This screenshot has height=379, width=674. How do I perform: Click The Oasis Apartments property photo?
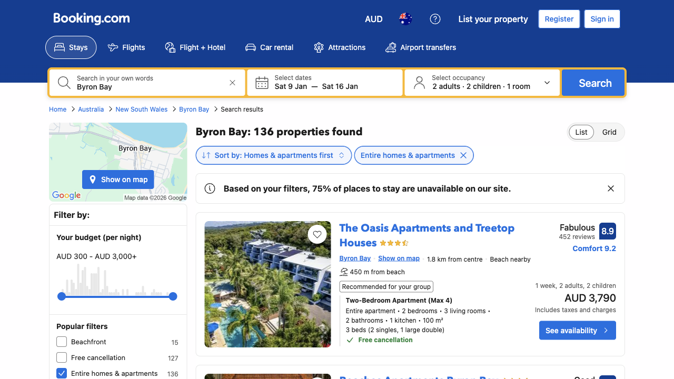click(268, 284)
